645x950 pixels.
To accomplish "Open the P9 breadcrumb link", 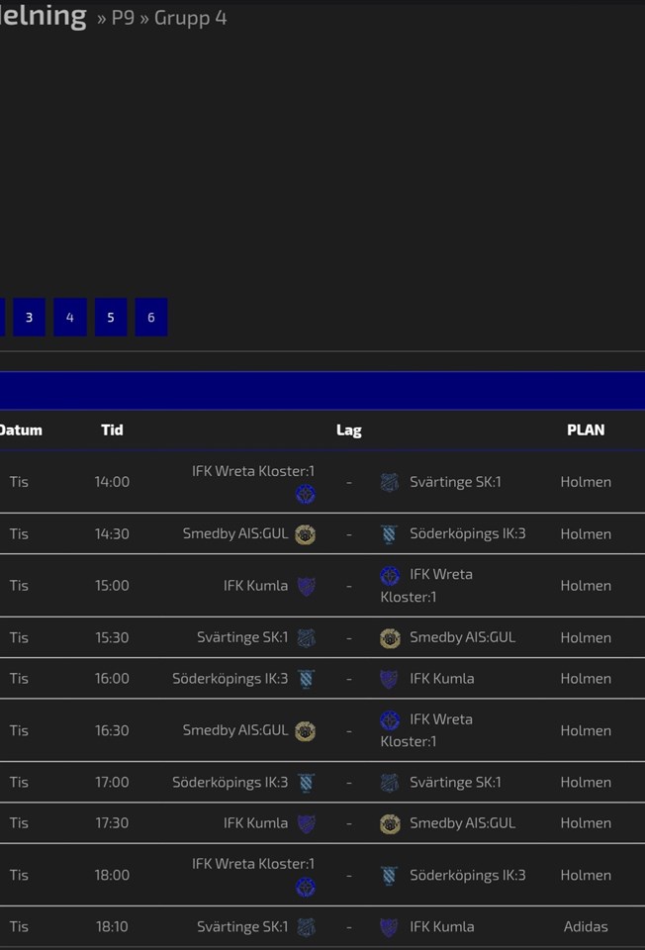I will coord(123,18).
